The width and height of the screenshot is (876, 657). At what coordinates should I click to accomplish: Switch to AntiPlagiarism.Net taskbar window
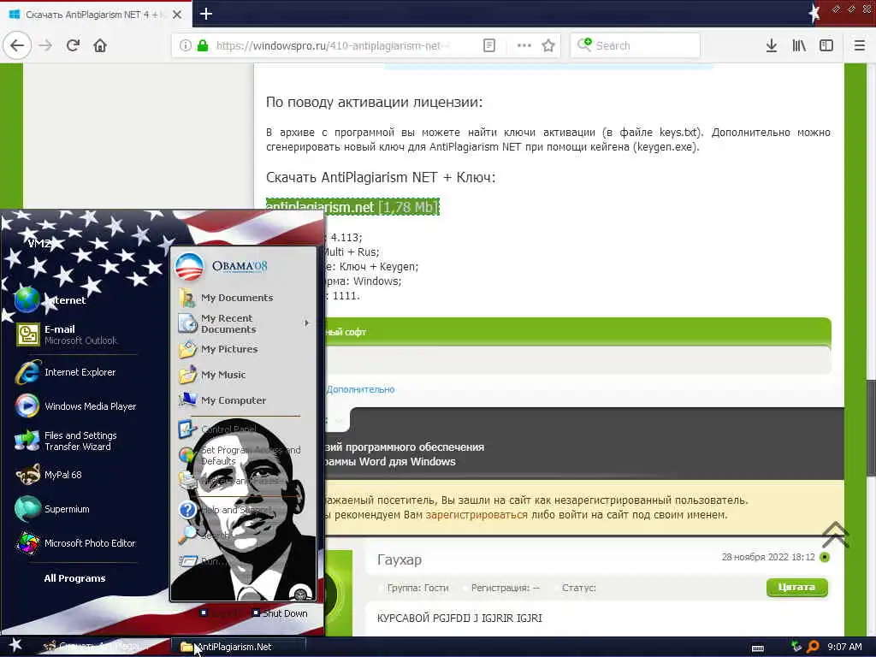[x=238, y=647]
